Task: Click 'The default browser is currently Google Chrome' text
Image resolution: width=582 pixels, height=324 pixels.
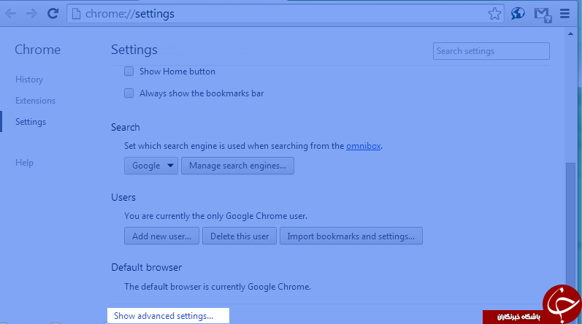Action: (218, 287)
